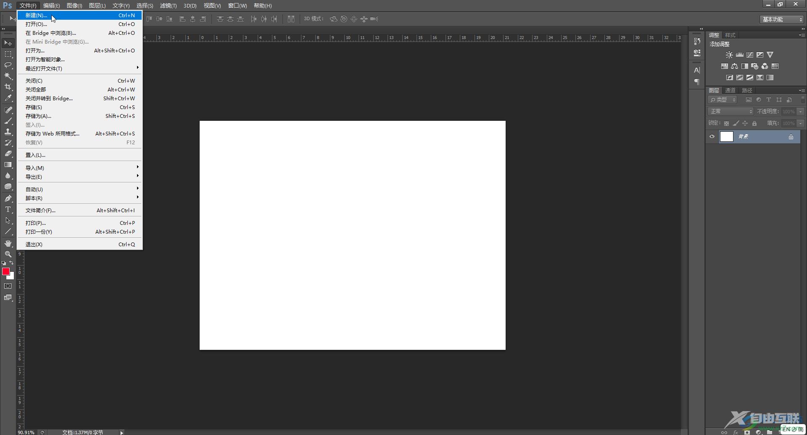Select the Sponge tool
Image resolution: width=807 pixels, height=435 pixels.
point(8,187)
